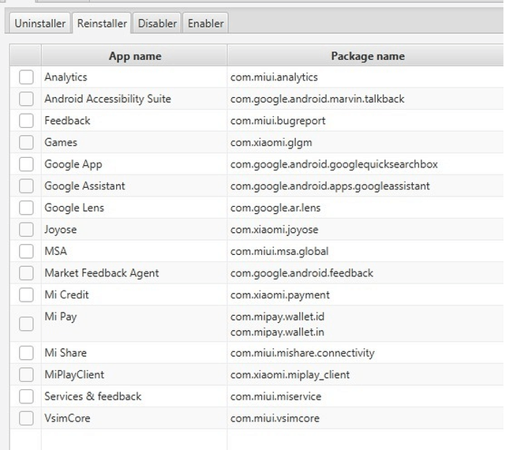Select package com.miui.mishare.connectivity
517x450 pixels.
(x=302, y=353)
